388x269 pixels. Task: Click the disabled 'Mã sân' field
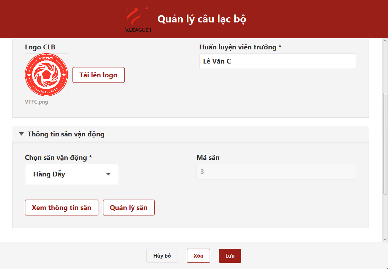click(x=276, y=172)
